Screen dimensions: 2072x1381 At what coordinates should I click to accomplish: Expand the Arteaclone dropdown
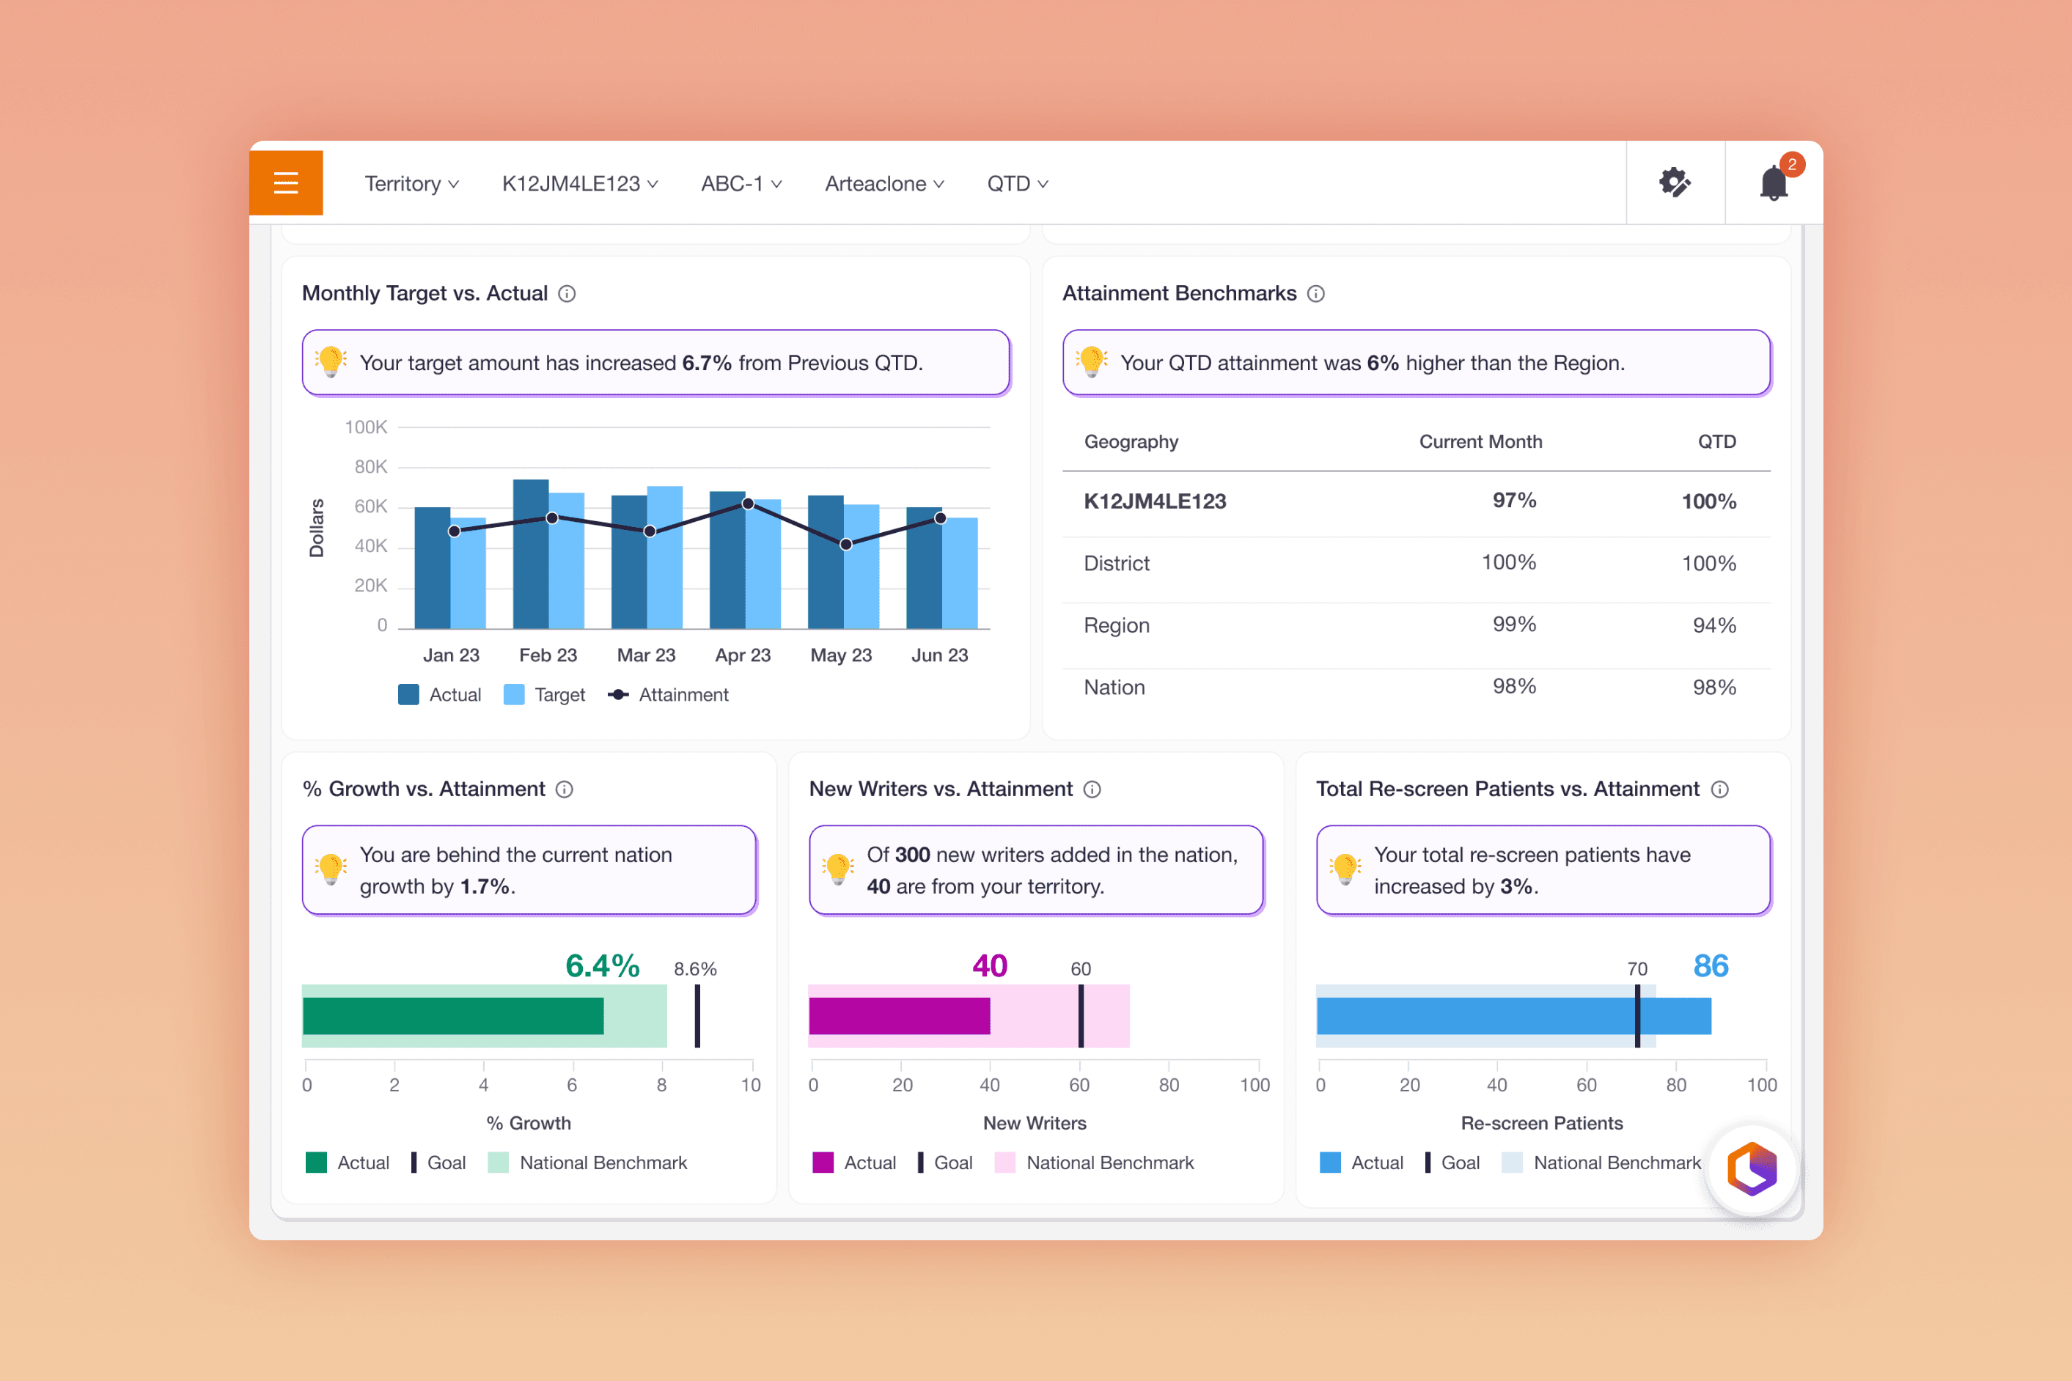pyautogui.click(x=884, y=184)
